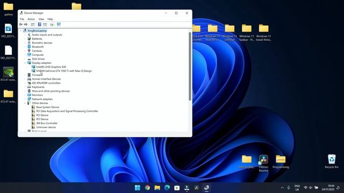The image size is (344, 193).
Task: Open Microsoft Edge from the taskbar
Action: tap(167, 188)
